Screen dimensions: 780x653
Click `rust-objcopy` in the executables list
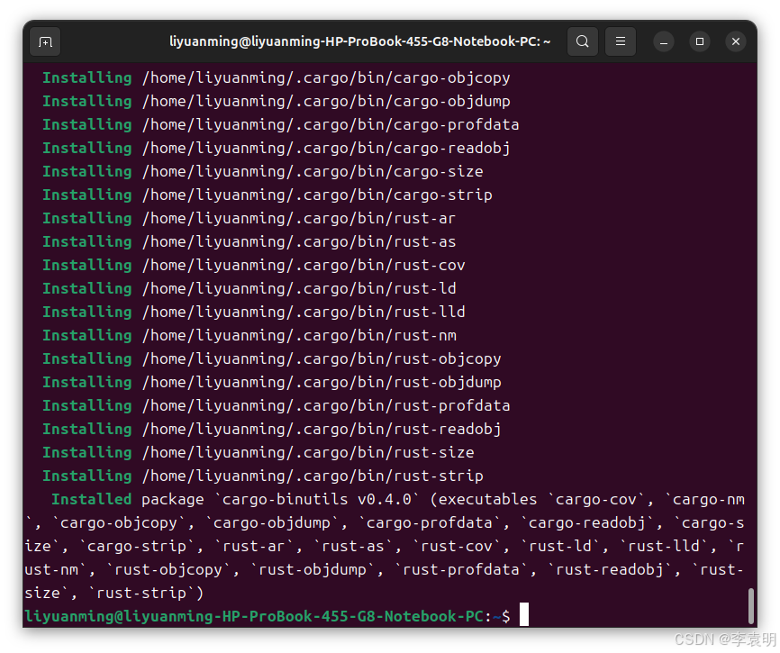(168, 569)
